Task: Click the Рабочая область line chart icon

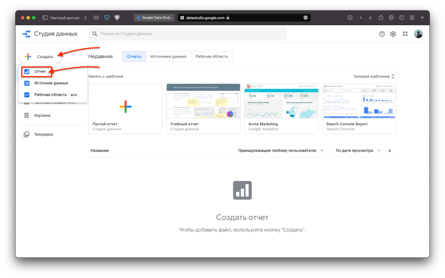Action: pyautogui.click(x=27, y=95)
